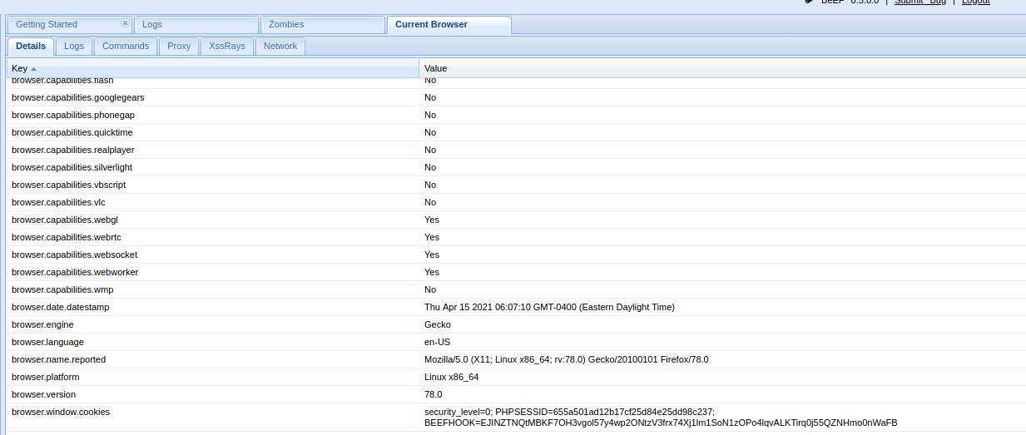Image resolution: width=1026 pixels, height=435 pixels.
Task: Click the Logout link
Action: tap(976, 2)
